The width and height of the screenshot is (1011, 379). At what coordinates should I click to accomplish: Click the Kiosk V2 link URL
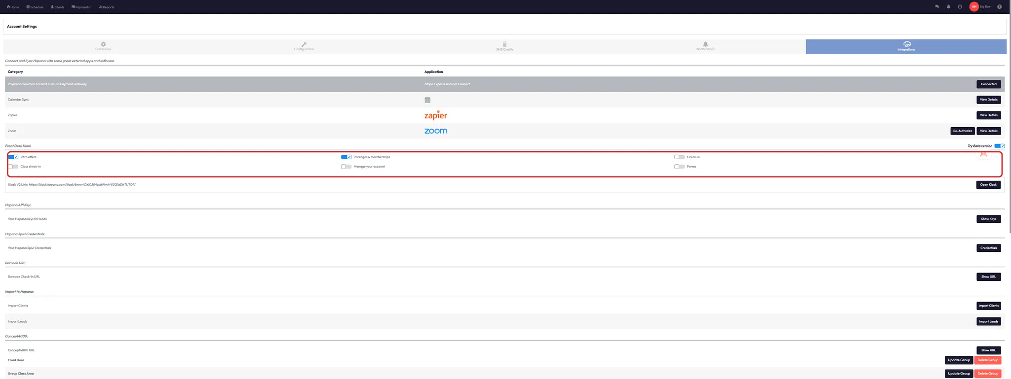tap(82, 185)
